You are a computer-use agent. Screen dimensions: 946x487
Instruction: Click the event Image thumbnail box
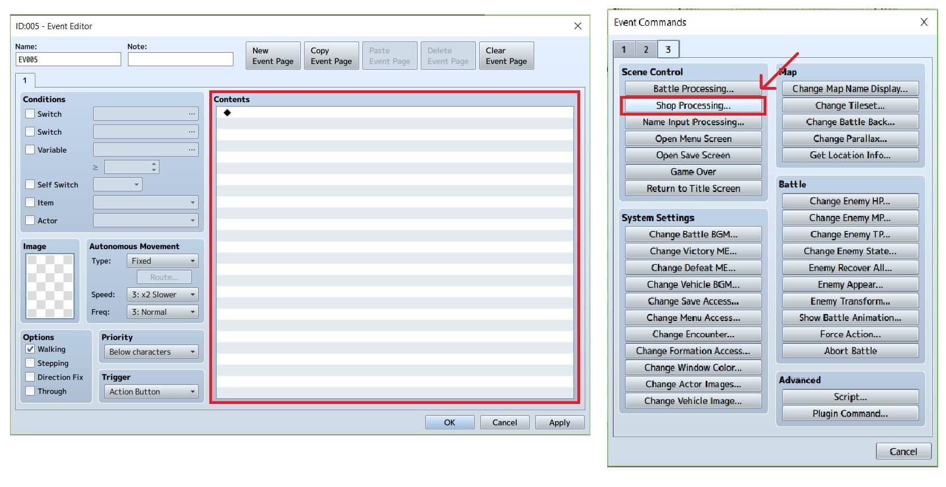point(50,286)
